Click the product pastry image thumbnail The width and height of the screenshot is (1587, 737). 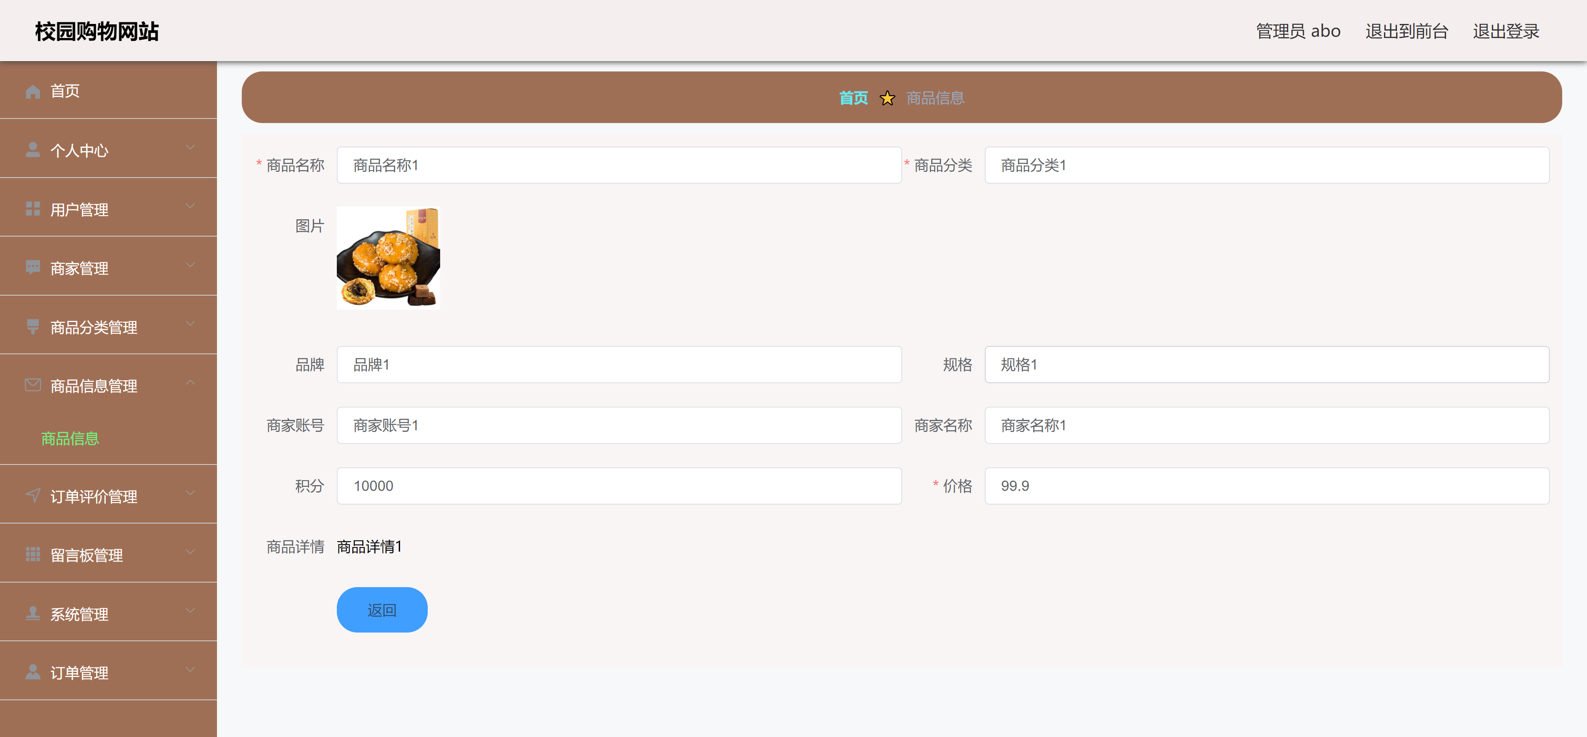coord(388,258)
